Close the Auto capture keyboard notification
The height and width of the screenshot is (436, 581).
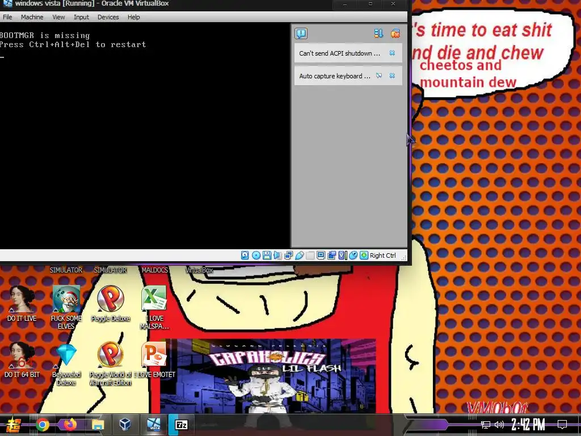tap(392, 76)
